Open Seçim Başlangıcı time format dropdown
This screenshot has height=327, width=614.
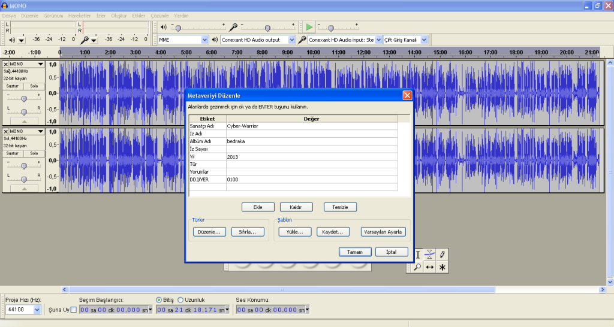pyautogui.click(x=151, y=310)
